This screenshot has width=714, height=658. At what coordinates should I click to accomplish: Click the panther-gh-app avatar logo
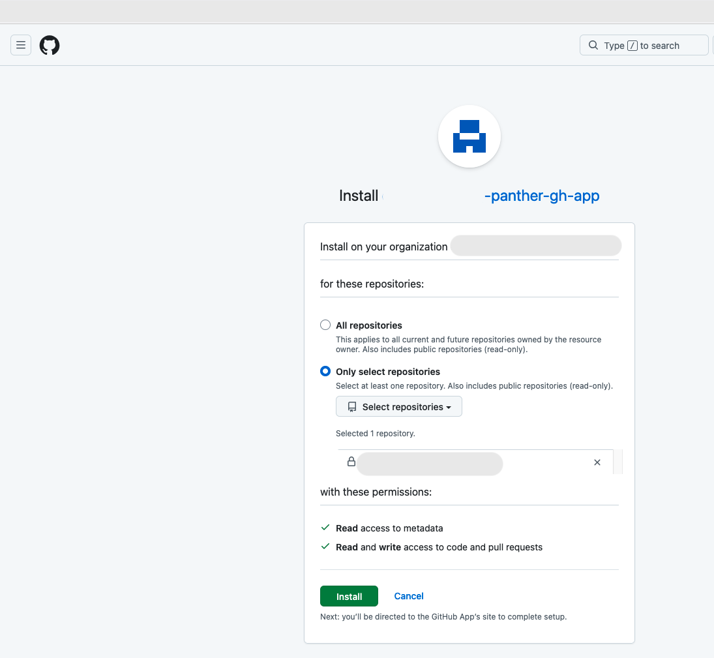point(469,136)
